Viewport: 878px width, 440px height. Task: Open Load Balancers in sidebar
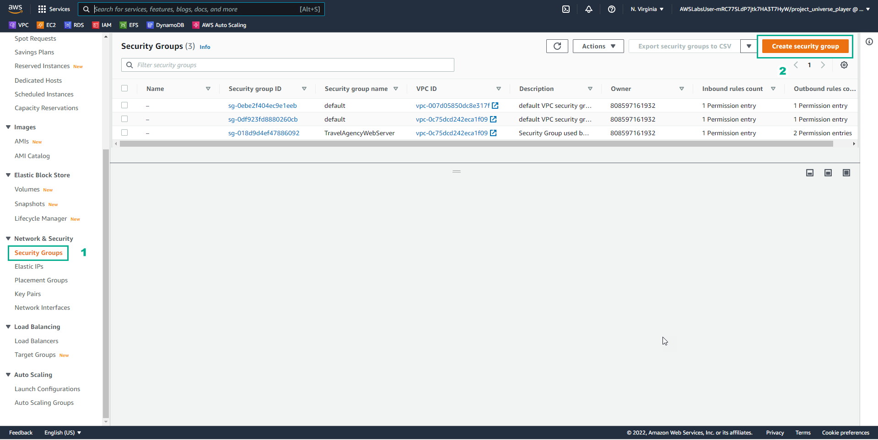[x=36, y=341]
